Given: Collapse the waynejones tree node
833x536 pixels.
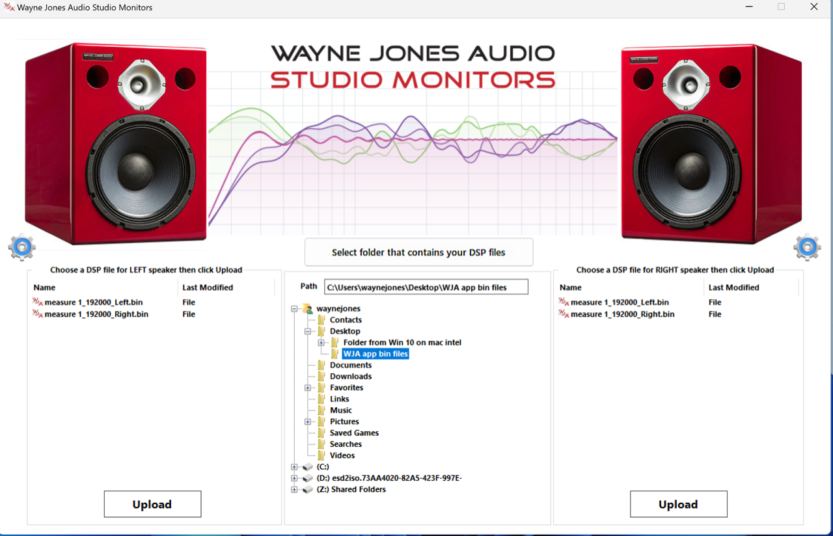Looking at the screenshot, I should tap(294, 309).
